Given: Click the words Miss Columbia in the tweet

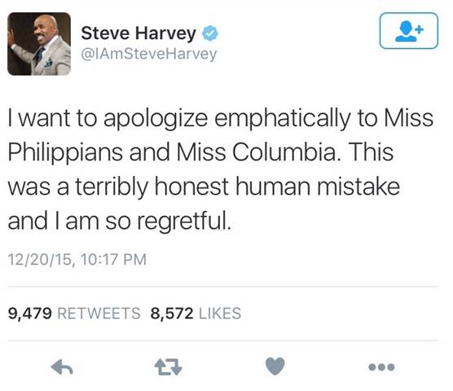Looking at the screenshot, I should [257, 152].
